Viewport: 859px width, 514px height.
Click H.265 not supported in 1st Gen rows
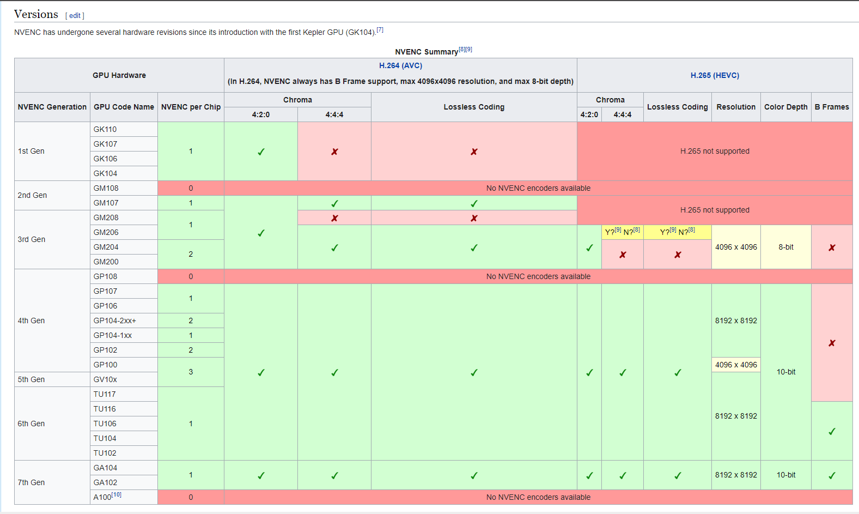(x=715, y=151)
